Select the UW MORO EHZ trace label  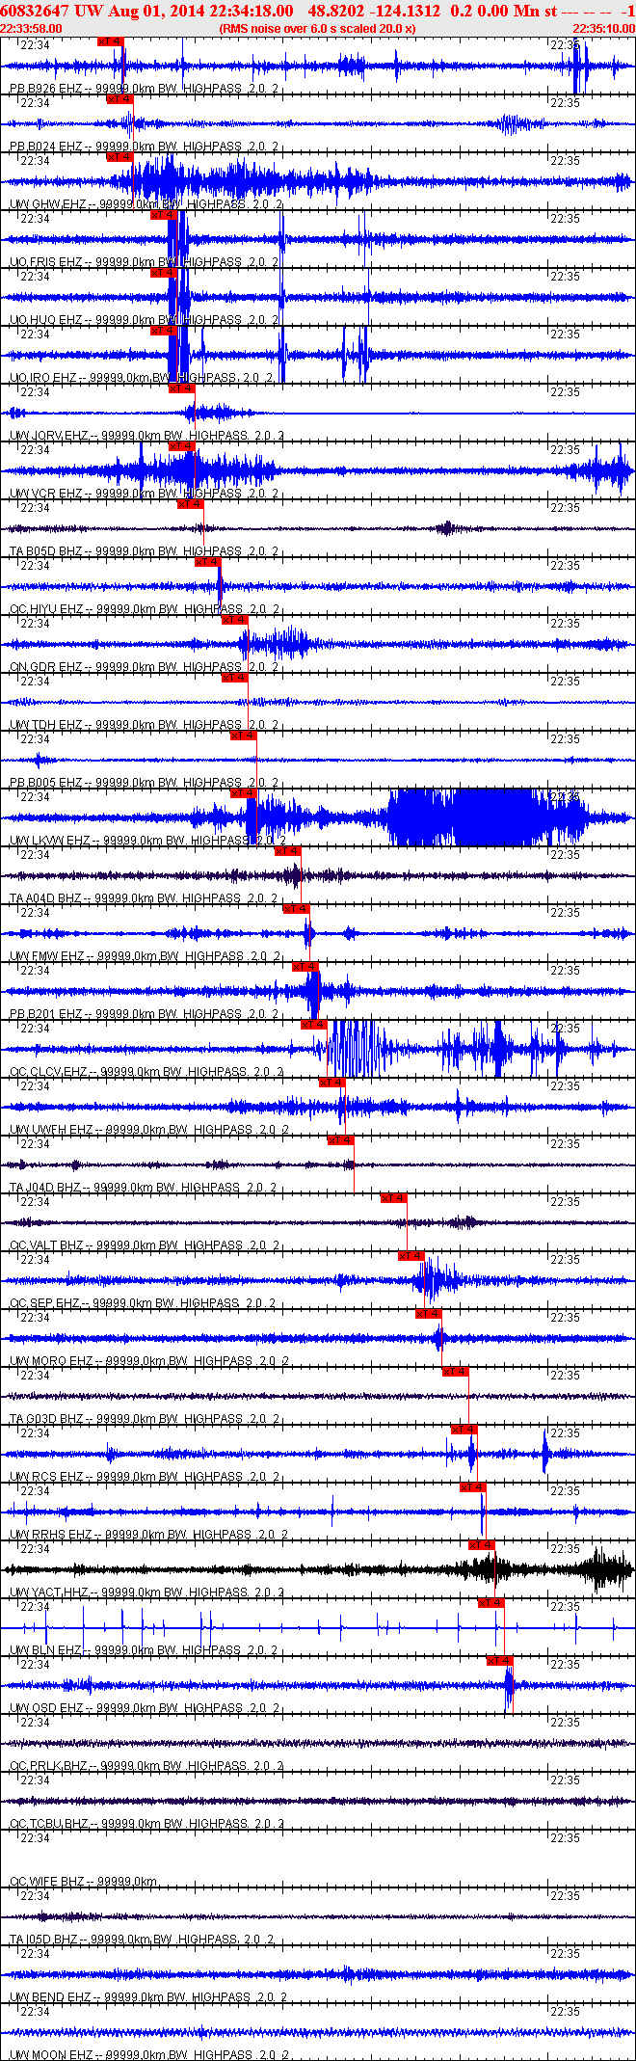(148, 1361)
